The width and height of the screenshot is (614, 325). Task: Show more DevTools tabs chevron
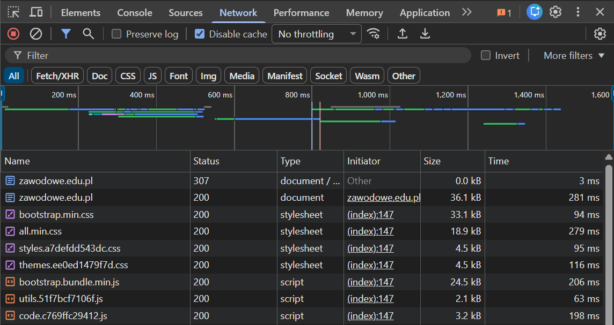coord(466,12)
